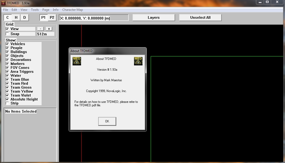Toggle Decorations visibility checkbox

point(7,60)
